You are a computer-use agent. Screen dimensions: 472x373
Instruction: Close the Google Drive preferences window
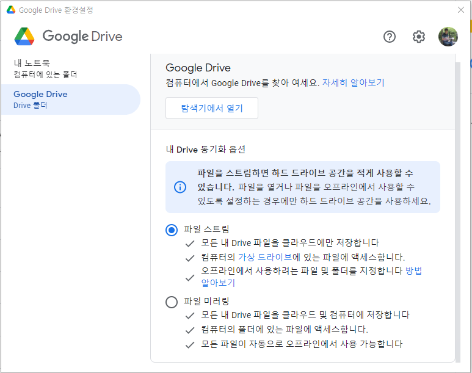pos(461,10)
